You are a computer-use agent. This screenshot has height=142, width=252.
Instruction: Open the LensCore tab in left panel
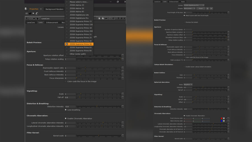[31, 22]
